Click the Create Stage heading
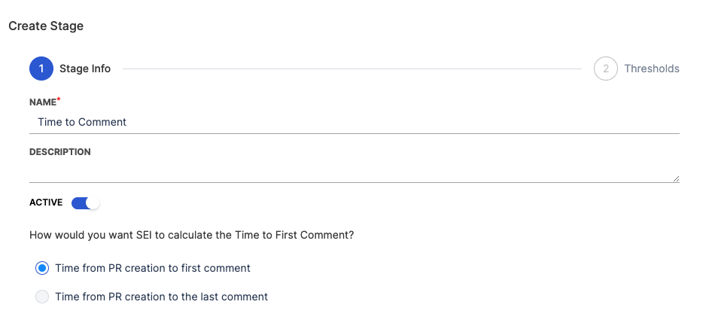Image resolution: width=709 pixels, height=329 pixels. (46, 26)
